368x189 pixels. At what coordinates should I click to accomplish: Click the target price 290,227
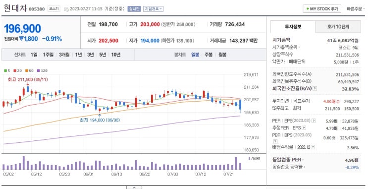351,102
